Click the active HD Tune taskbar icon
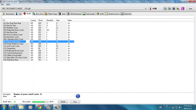 [57, 107]
